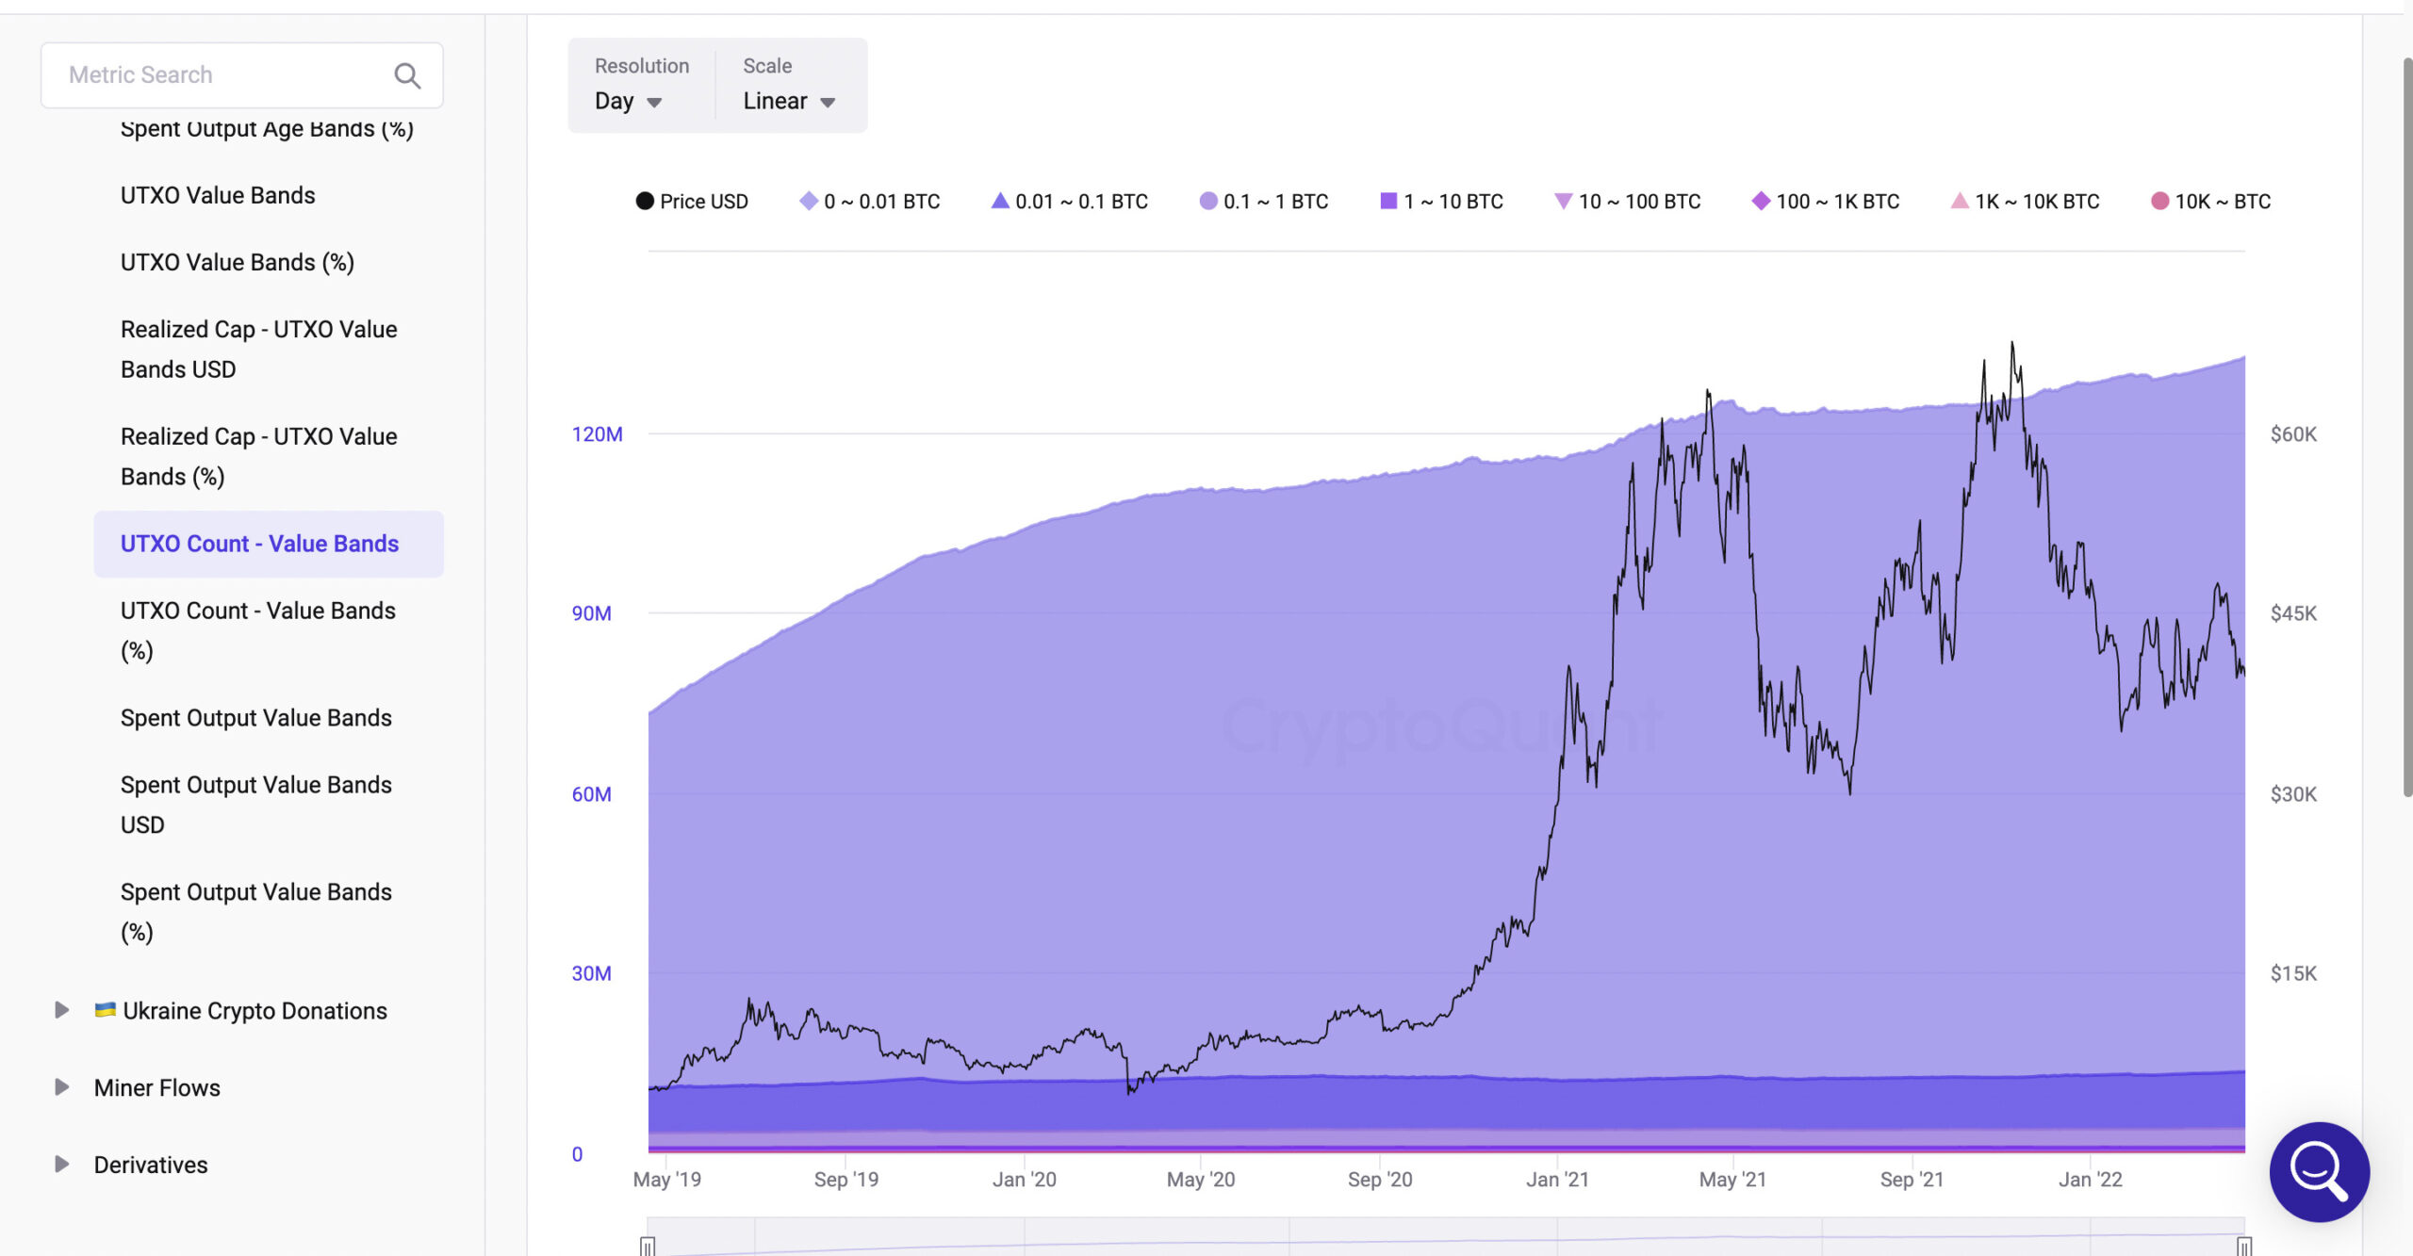Click the Ukraine Crypto Donations label
This screenshot has height=1256, width=2413.
tap(254, 1011)
